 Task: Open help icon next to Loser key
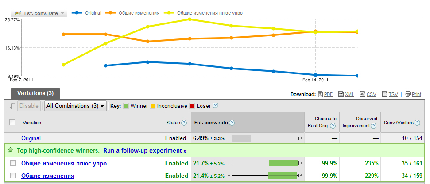[216, 106]
